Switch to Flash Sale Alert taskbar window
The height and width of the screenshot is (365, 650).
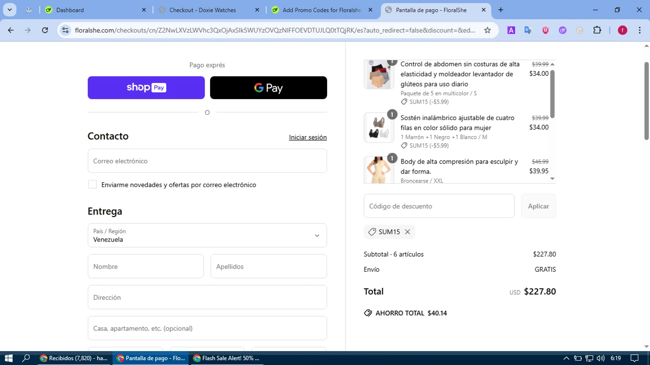coord(226,358)
